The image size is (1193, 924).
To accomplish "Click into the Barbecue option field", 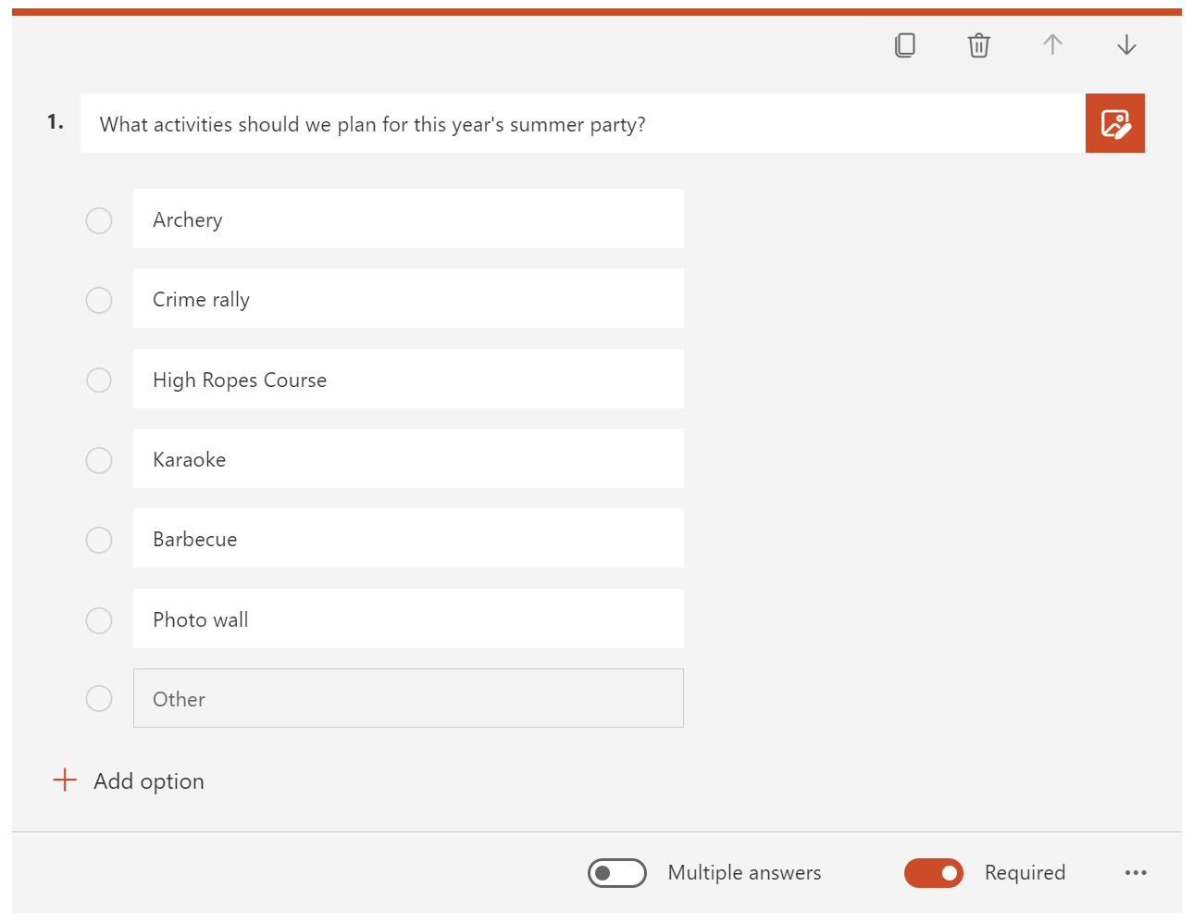I will tap(408, 539).
